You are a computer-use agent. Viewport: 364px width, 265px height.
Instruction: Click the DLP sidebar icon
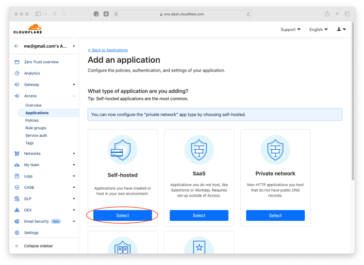(x=17, y=199)
